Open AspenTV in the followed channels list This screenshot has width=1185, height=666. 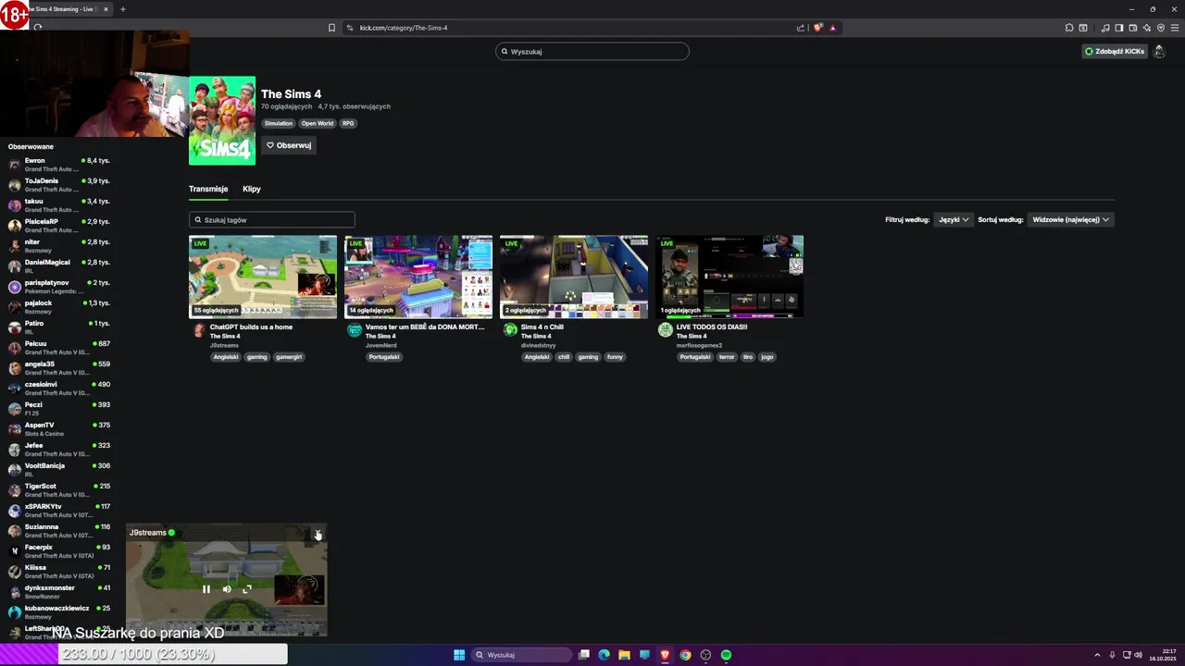[59, 429]
